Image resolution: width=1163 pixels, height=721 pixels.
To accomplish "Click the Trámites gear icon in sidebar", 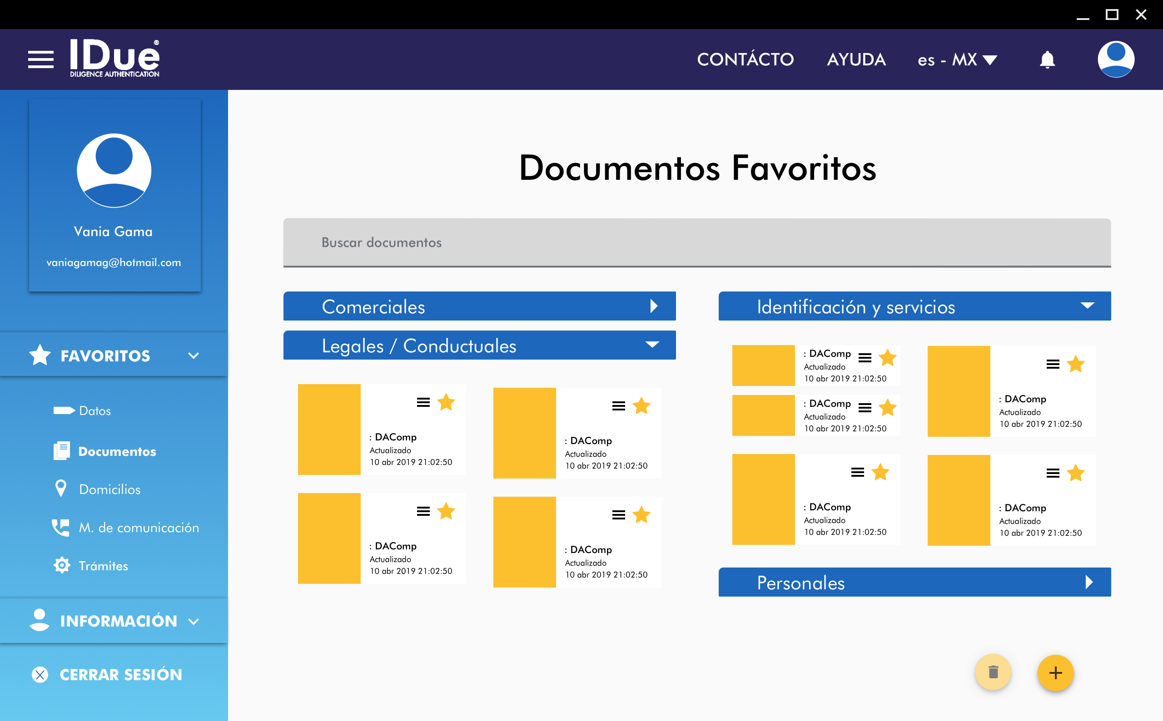I will pyautogui.click(x=61, y=566).
